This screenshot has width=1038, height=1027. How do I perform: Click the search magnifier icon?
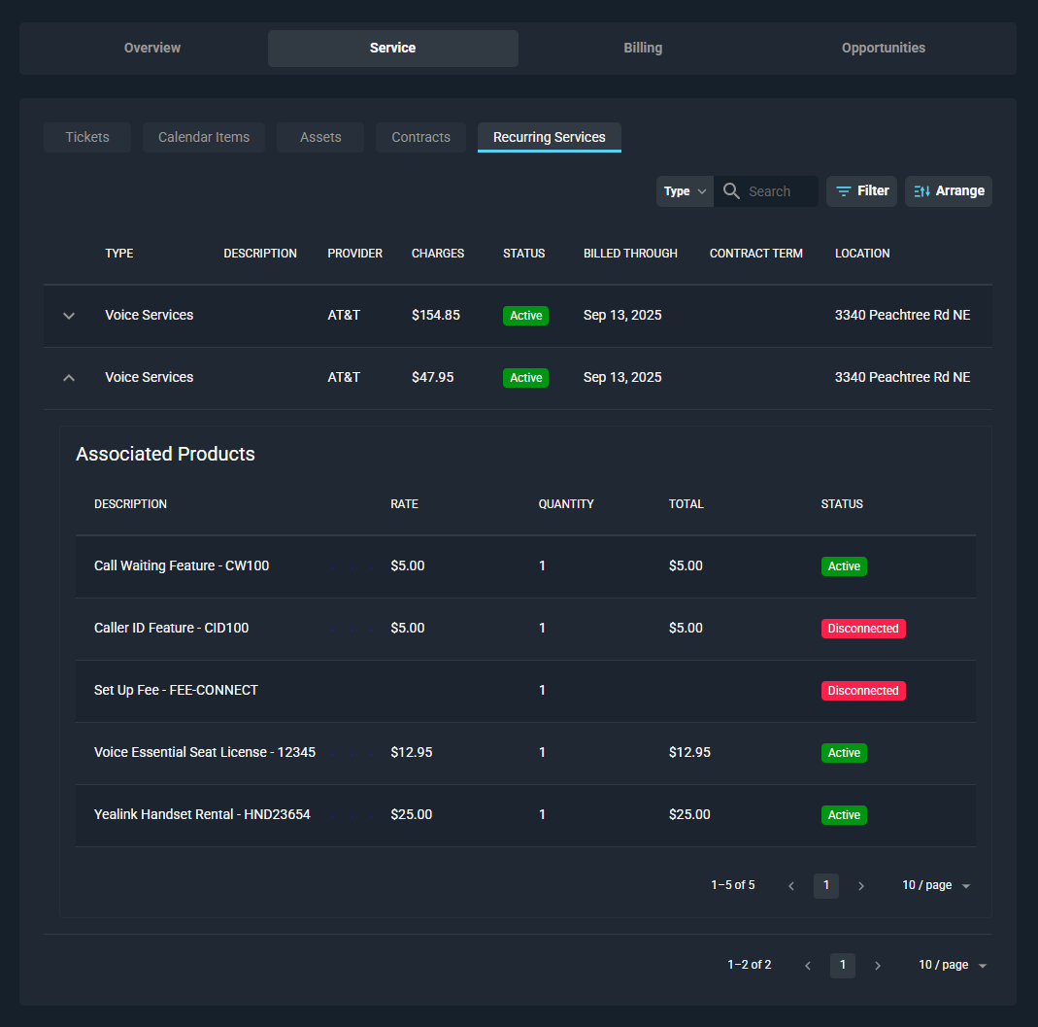tap(732, 191)
